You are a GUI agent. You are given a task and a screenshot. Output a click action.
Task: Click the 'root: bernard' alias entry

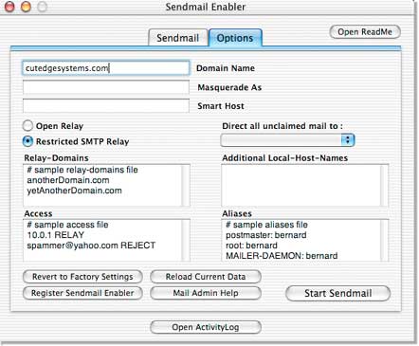(x=251, y=246)
